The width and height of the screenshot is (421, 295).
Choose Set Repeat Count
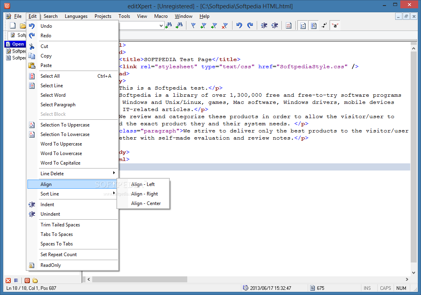tap(72, 254)
